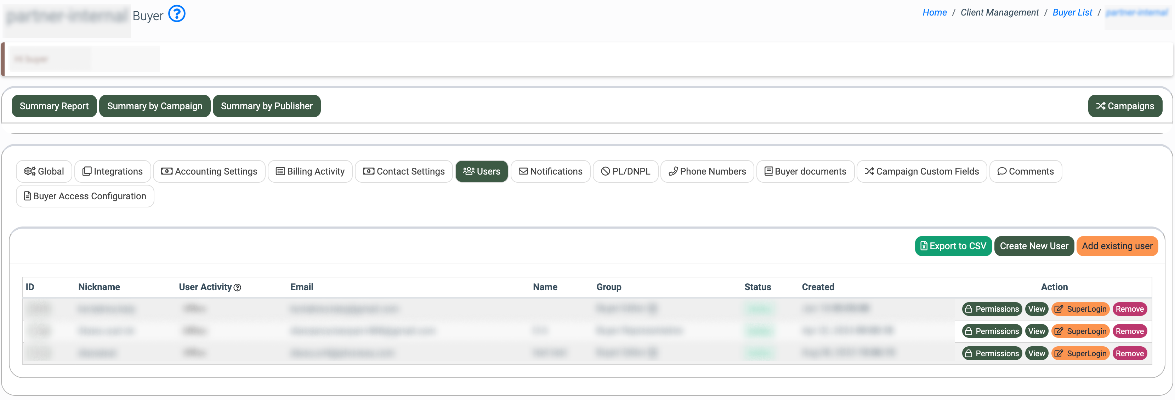Open the Comments tab

coord(1026,172)
